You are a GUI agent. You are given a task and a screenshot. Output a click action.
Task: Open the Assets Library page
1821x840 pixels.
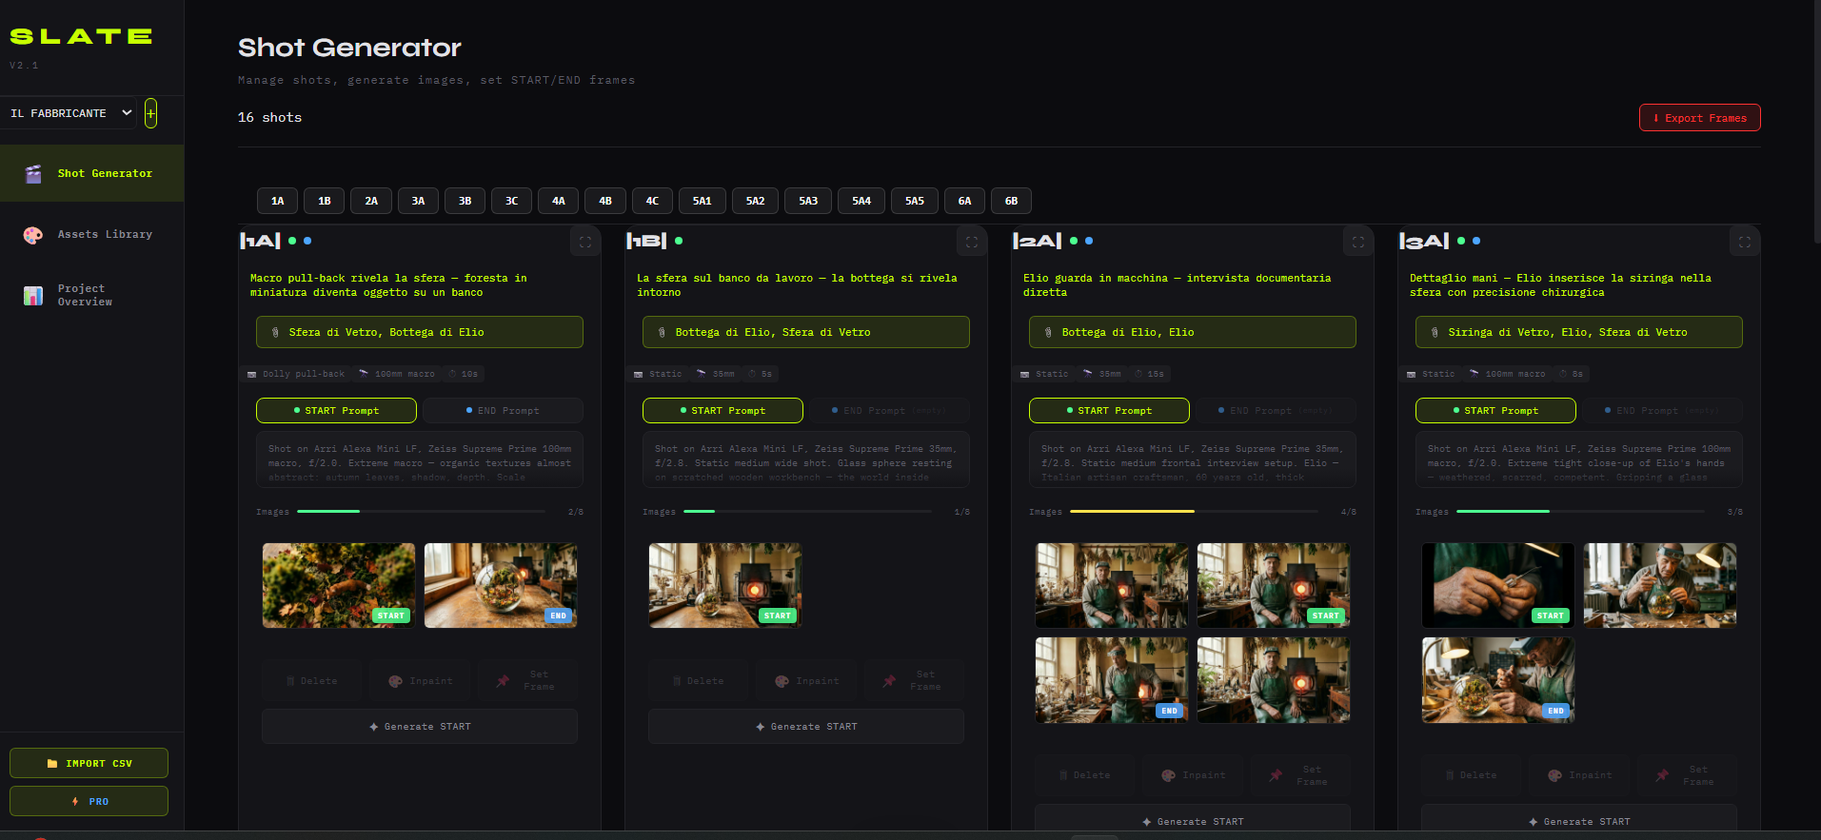(91, 235)
